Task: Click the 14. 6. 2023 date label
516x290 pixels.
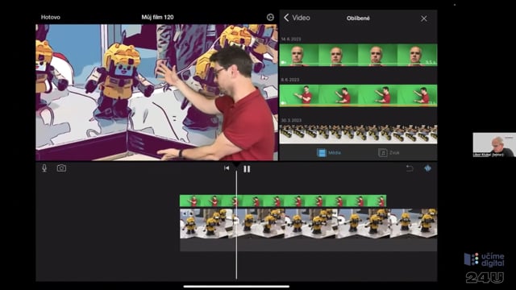Action: pos(291,39)
